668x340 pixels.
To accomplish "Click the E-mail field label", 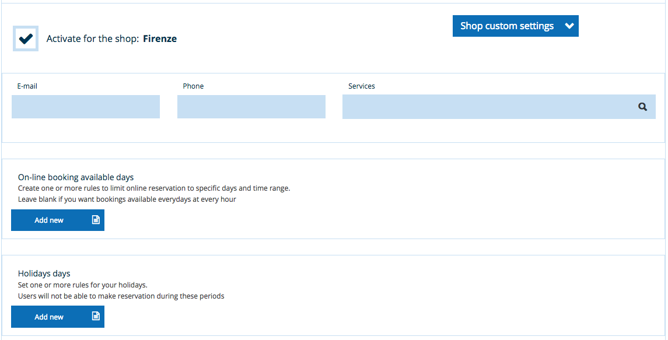I will [27, 86].
